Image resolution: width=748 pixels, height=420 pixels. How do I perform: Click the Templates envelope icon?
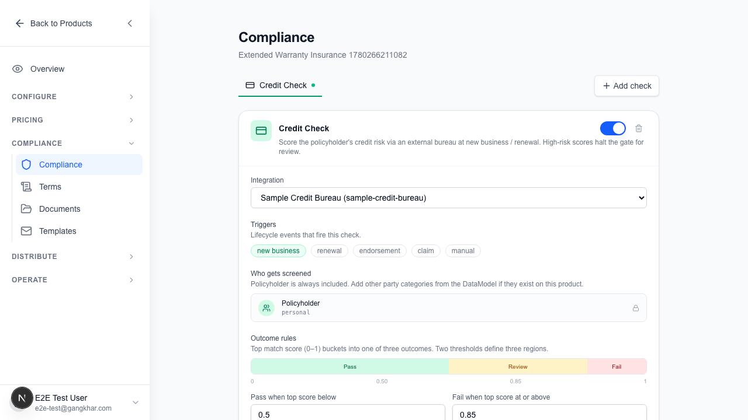[x=26, y=231]
